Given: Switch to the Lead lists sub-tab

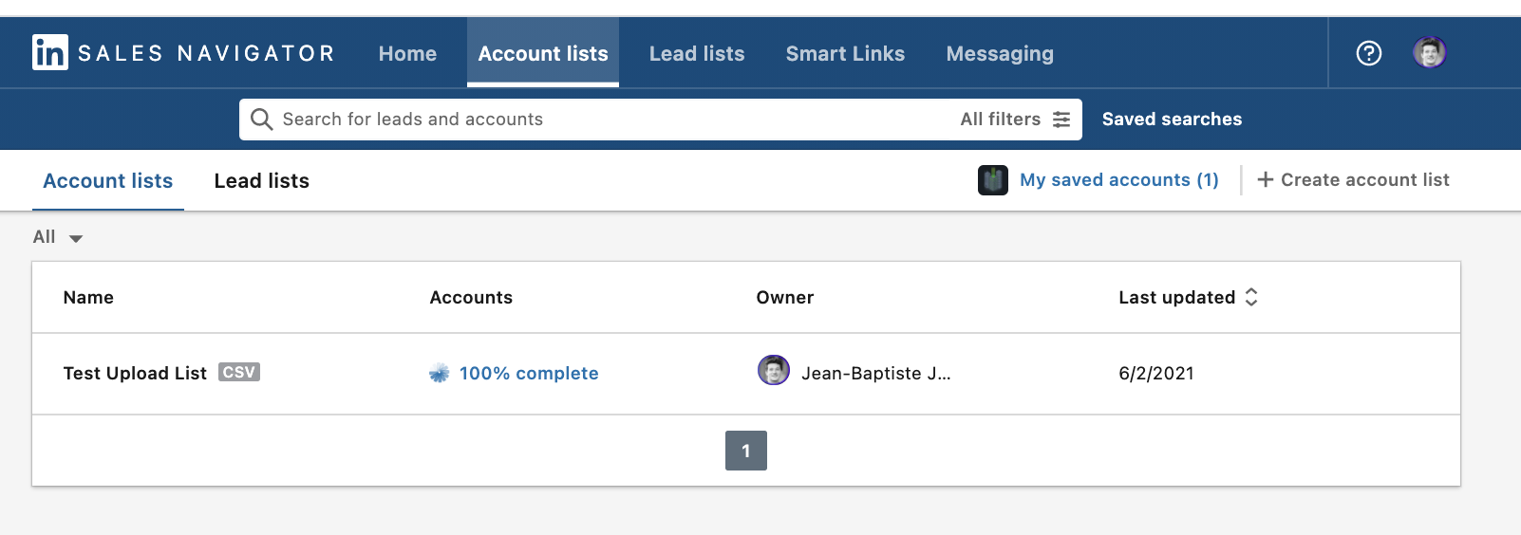Looking at the screenshot, I should click(x=262, y=181).
